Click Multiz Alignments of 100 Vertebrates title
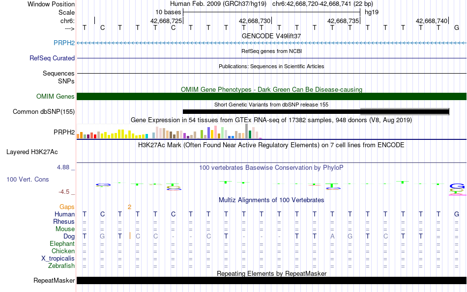The image size is (467, 292). click(x=271, y=200)
